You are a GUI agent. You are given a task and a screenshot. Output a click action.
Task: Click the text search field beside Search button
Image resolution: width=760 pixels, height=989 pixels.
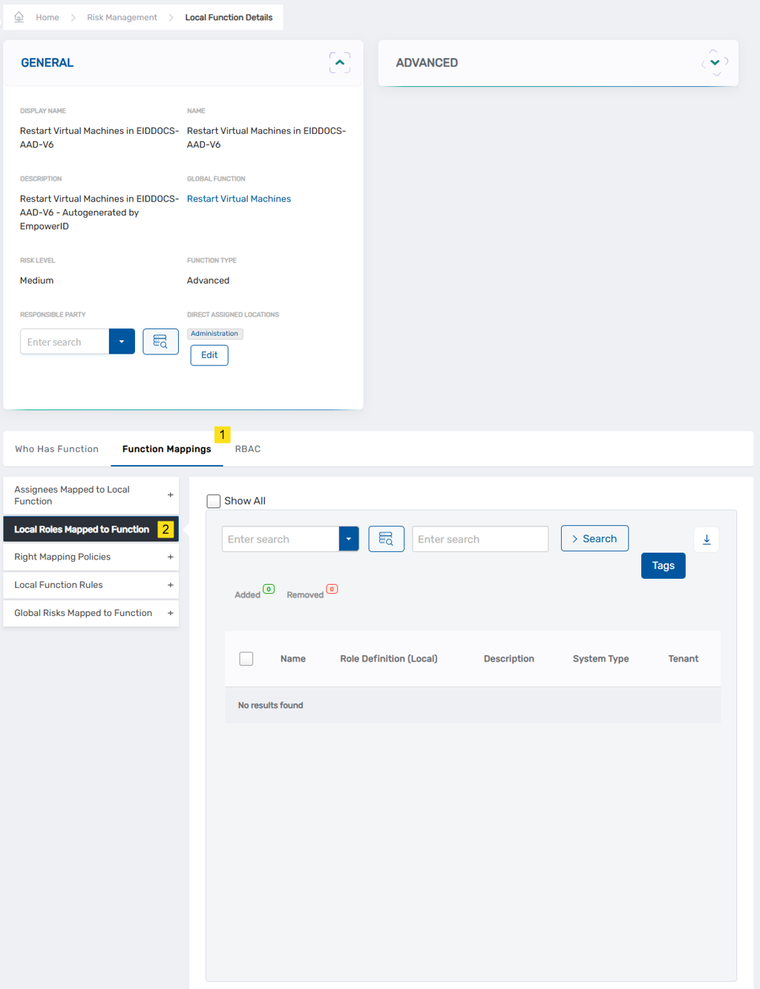pyautogui.click(x=480, y=539)
